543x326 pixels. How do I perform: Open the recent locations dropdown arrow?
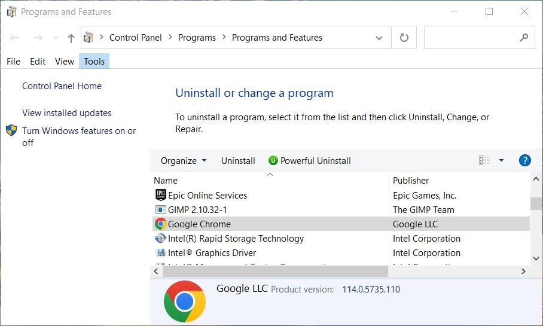(x=56, y=38)
